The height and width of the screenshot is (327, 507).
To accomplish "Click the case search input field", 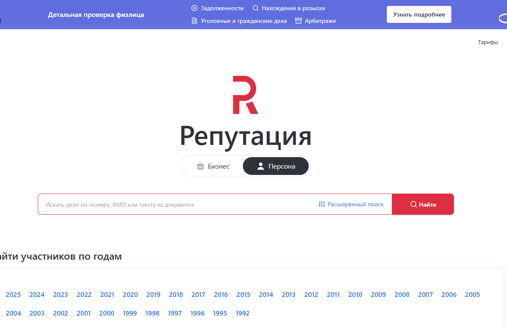I will click(170, 204).
